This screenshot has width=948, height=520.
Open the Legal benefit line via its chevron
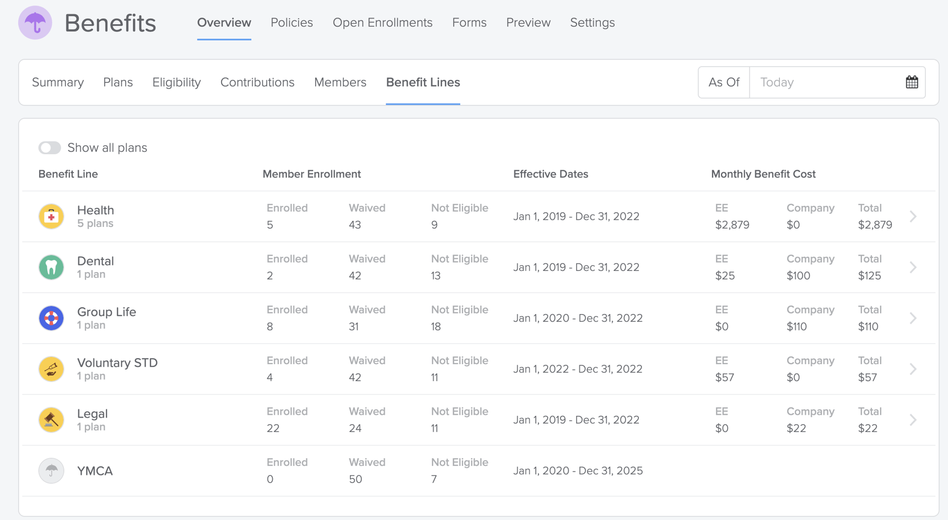click(x=913, y=419)
